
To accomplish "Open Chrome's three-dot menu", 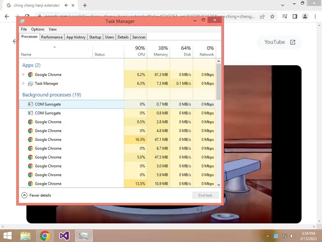I will click(315, 16).
